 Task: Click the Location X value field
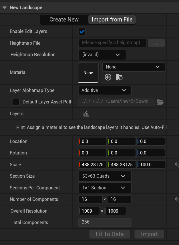point(92,141)
